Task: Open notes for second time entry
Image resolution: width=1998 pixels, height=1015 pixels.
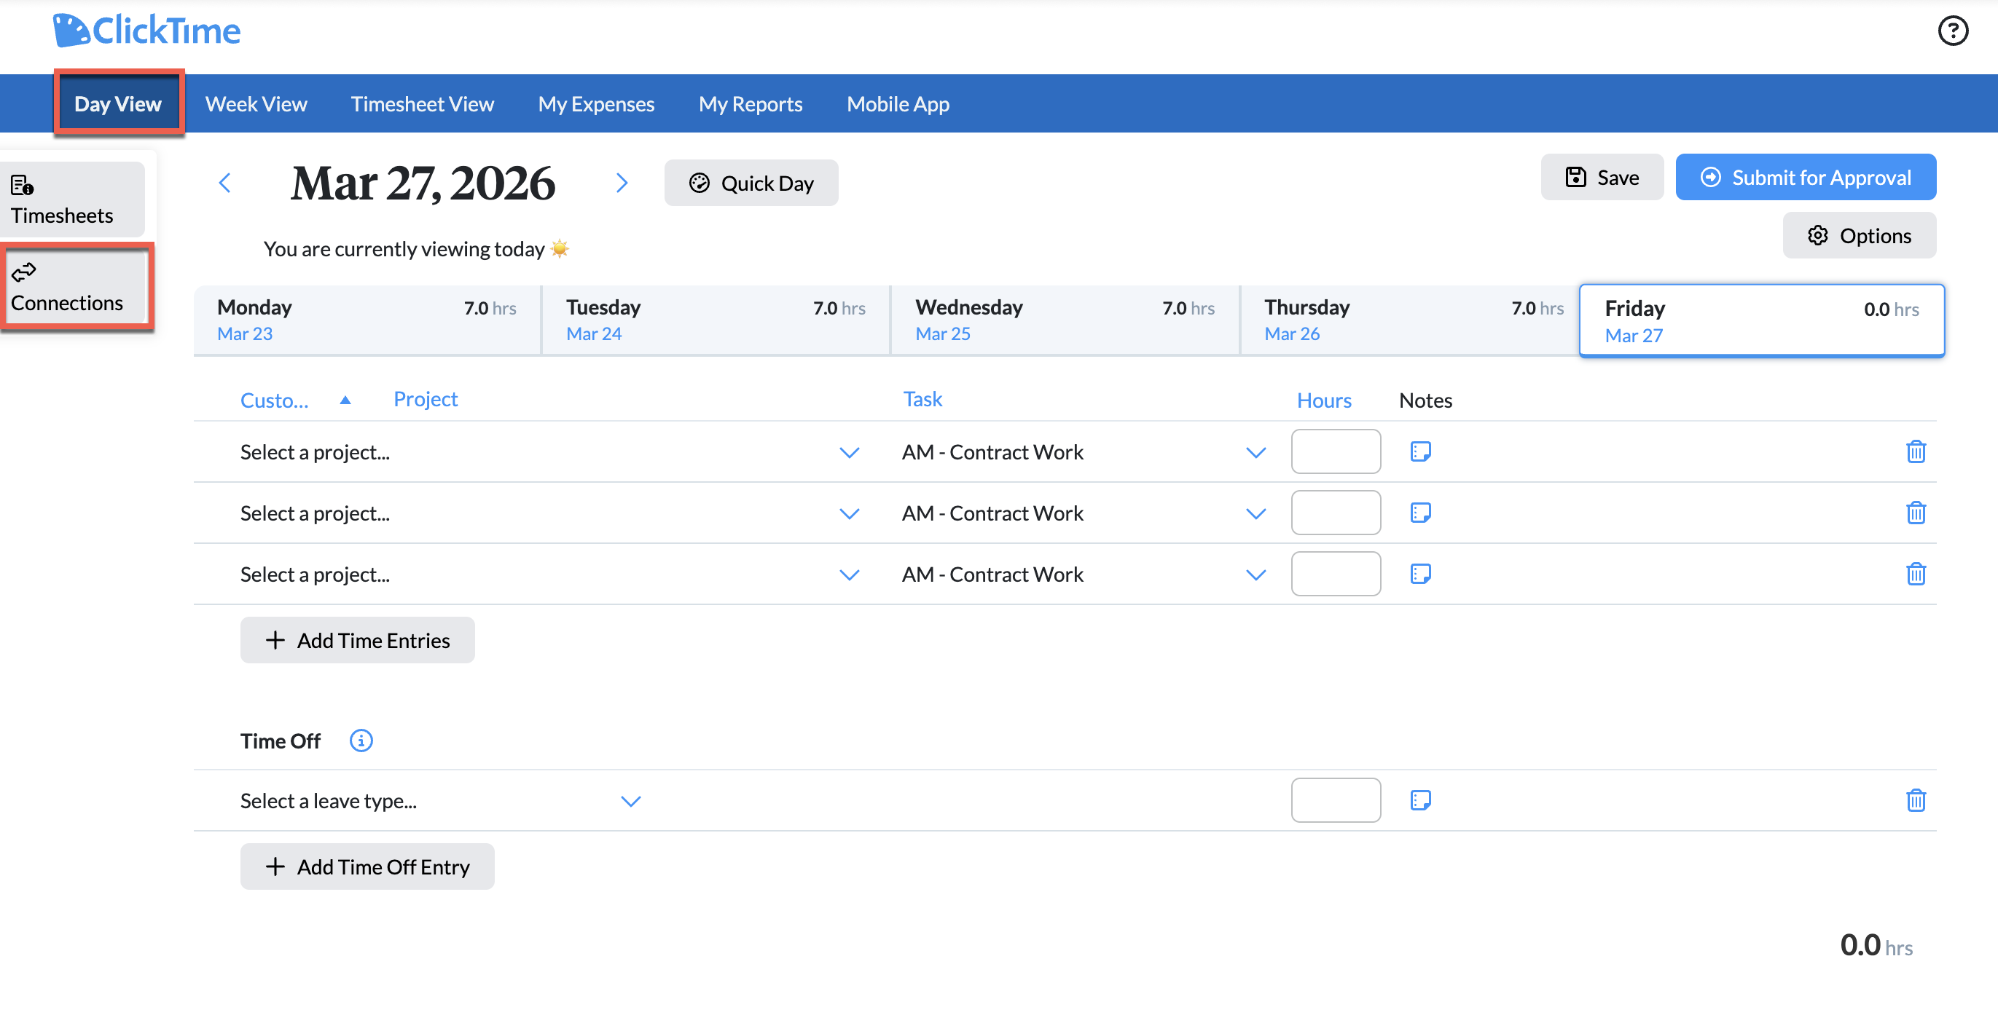Action: point(1420,513)
